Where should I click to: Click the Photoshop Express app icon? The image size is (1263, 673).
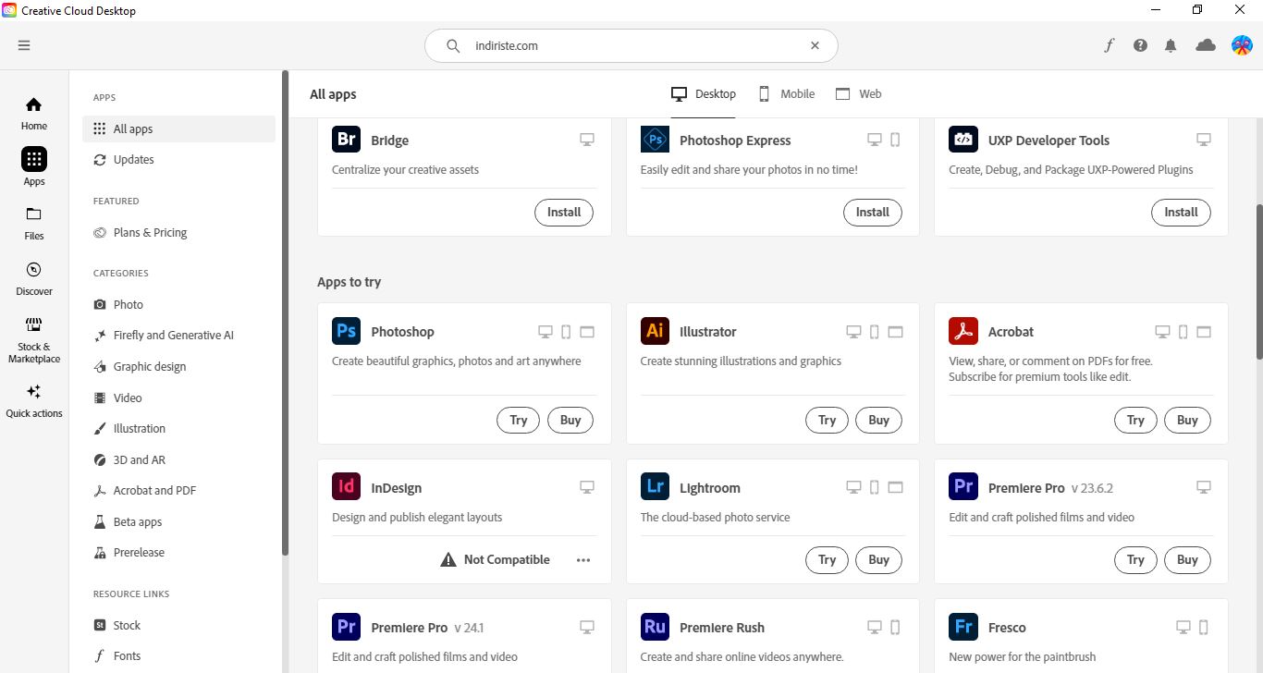click(655, 140)
